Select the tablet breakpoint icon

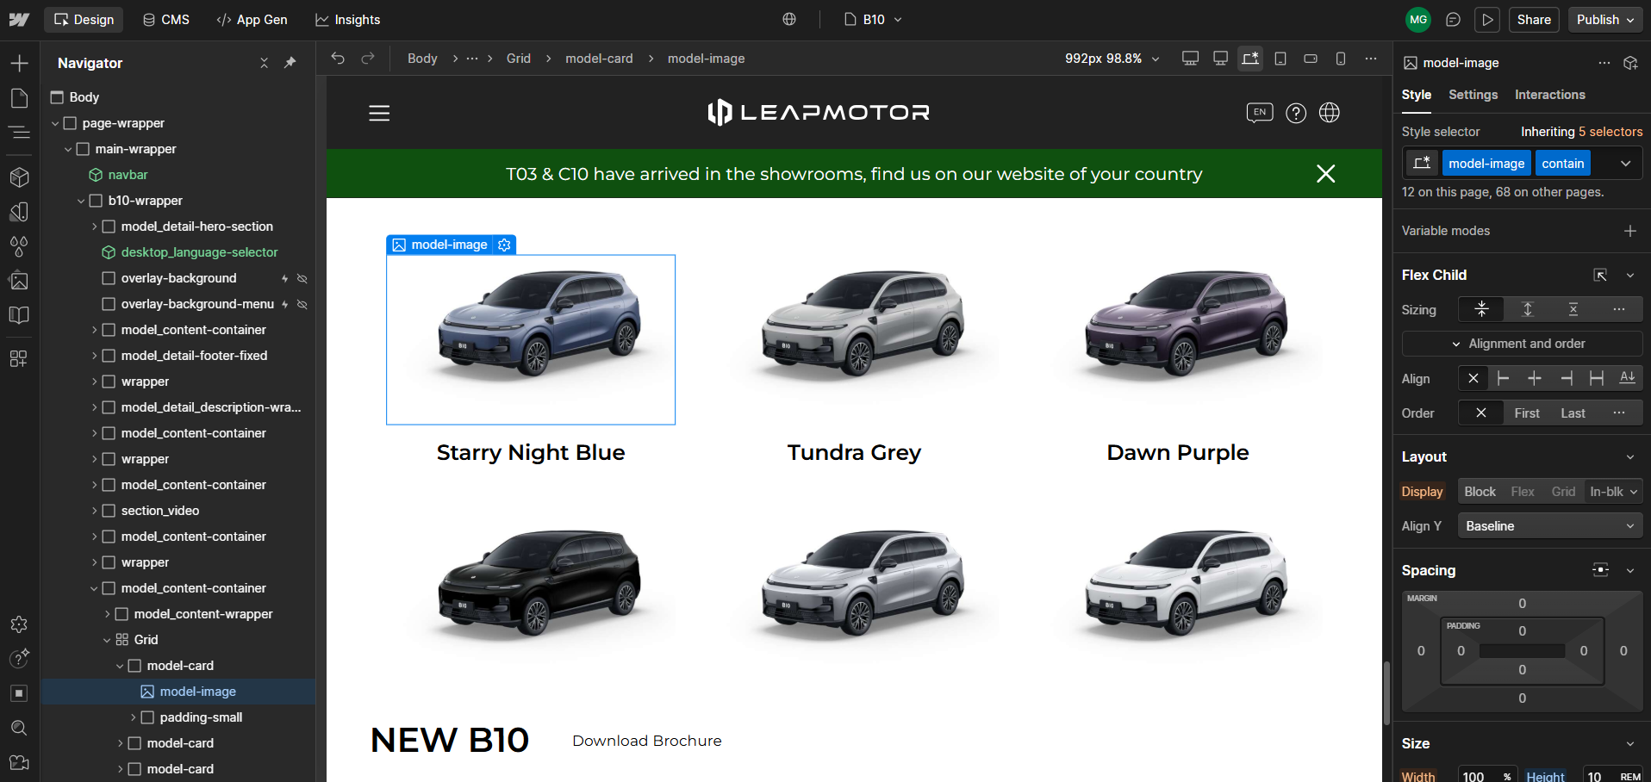click(x=1280, y=58)
